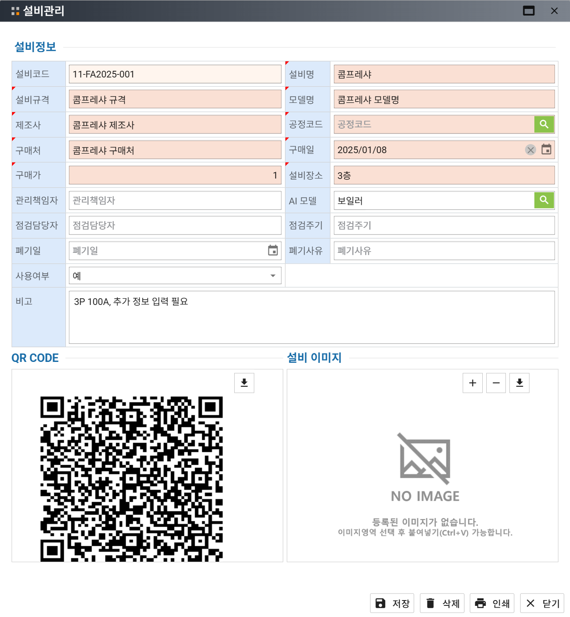Close the 설비관리 window via title bar X
Image resolution: width=570 pixels, height=617 pixels.
[x=554, y=11]
